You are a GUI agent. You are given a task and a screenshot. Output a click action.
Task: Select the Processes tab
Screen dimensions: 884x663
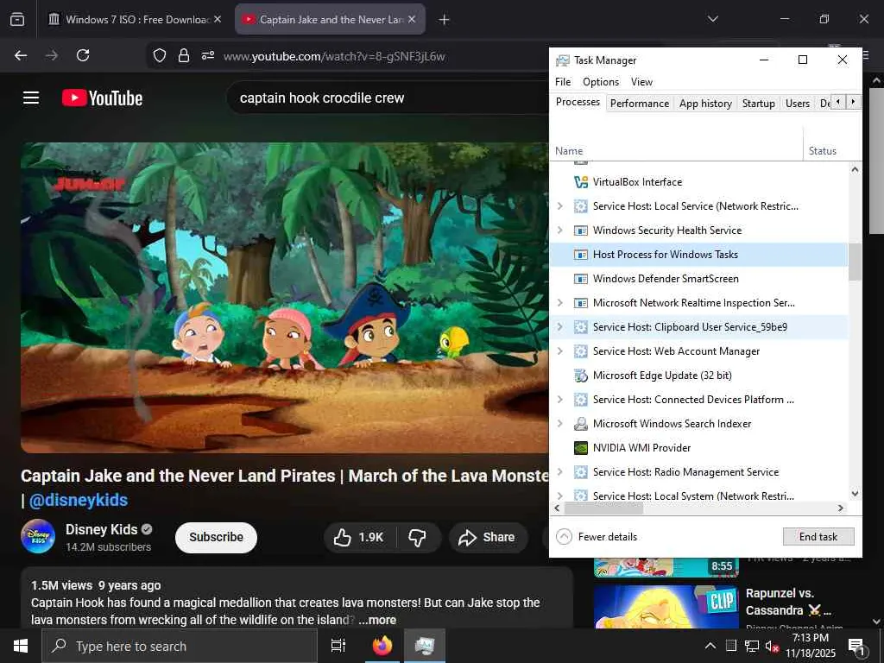578,102
